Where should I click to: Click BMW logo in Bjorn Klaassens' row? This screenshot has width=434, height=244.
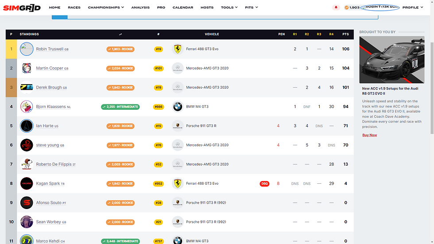[178, 107]
